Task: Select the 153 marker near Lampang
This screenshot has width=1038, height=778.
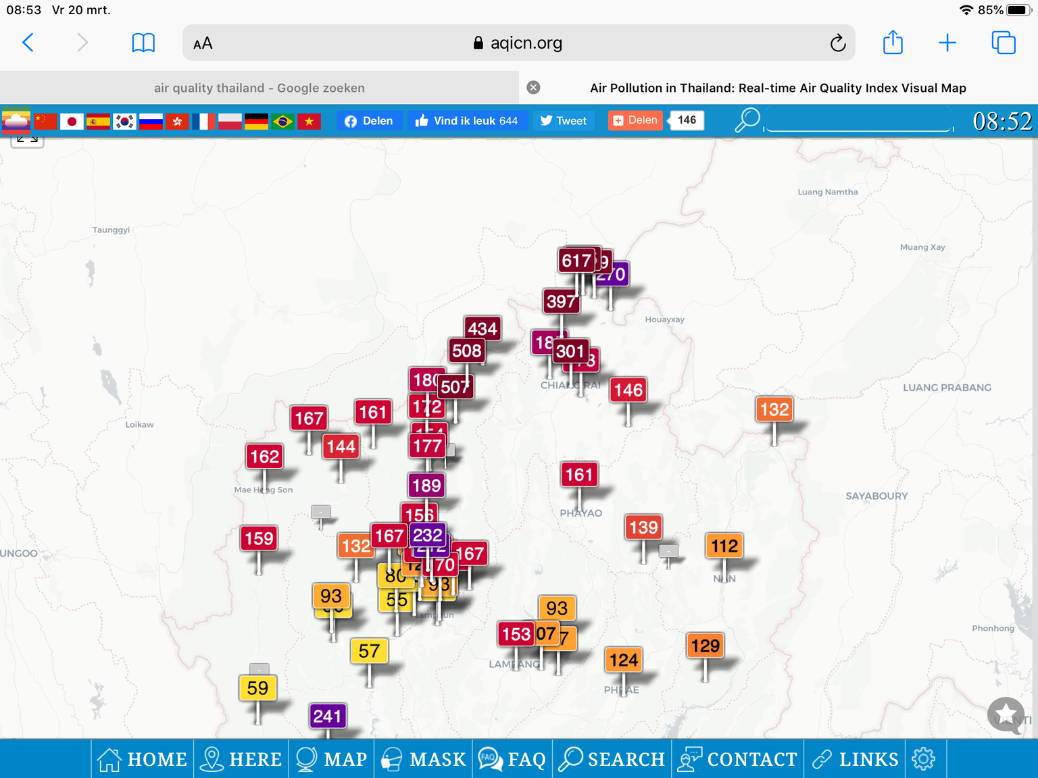Action: pos(516,634)
